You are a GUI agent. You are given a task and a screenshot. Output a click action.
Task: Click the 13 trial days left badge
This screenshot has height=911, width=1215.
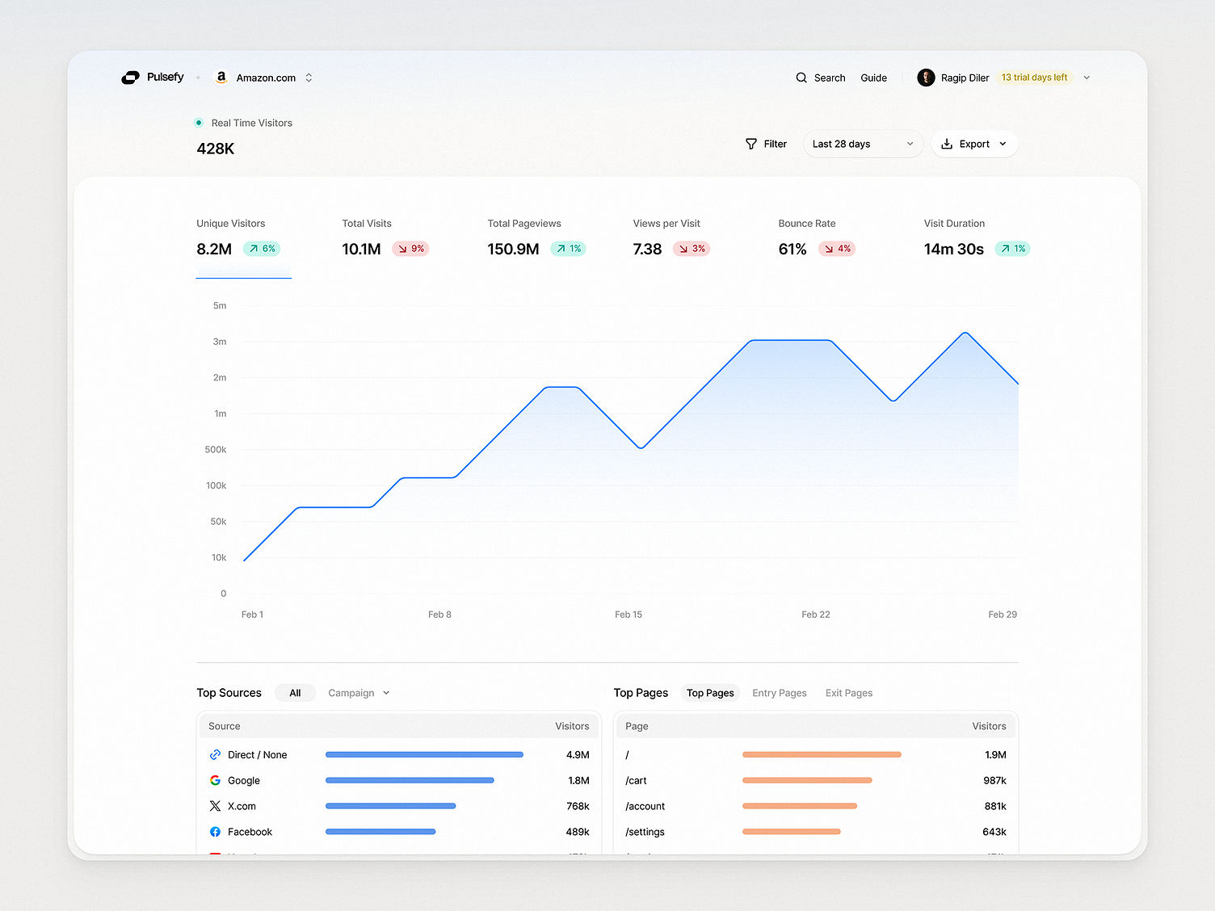point(1034,78)
